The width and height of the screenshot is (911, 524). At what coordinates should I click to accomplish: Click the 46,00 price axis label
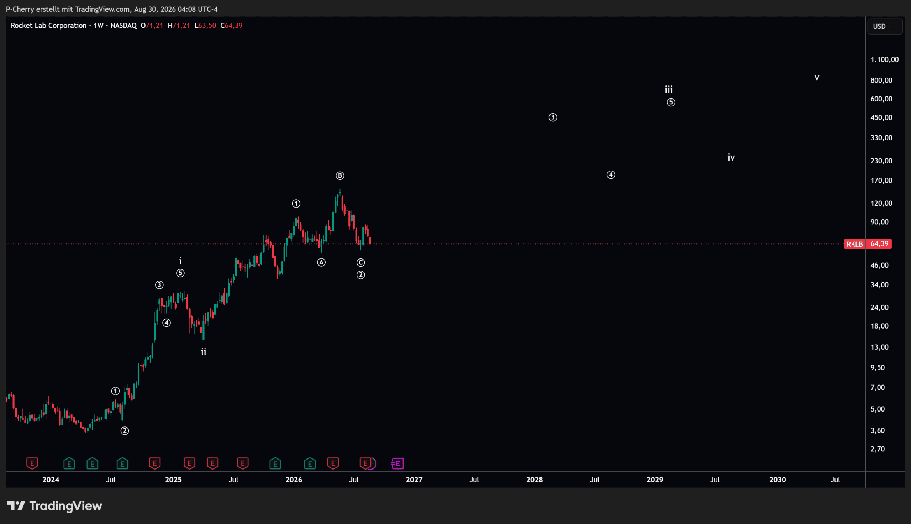[x=880, y=265]
